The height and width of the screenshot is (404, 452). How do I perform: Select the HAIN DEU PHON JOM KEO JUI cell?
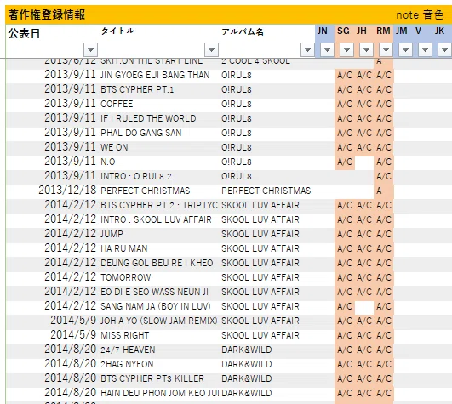(160, 393)
